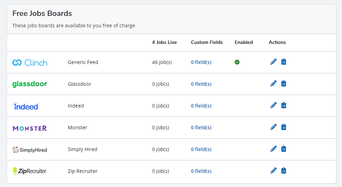
Task: Click 0 field(s) in Simply Hired row
Action: coord(201,149)
